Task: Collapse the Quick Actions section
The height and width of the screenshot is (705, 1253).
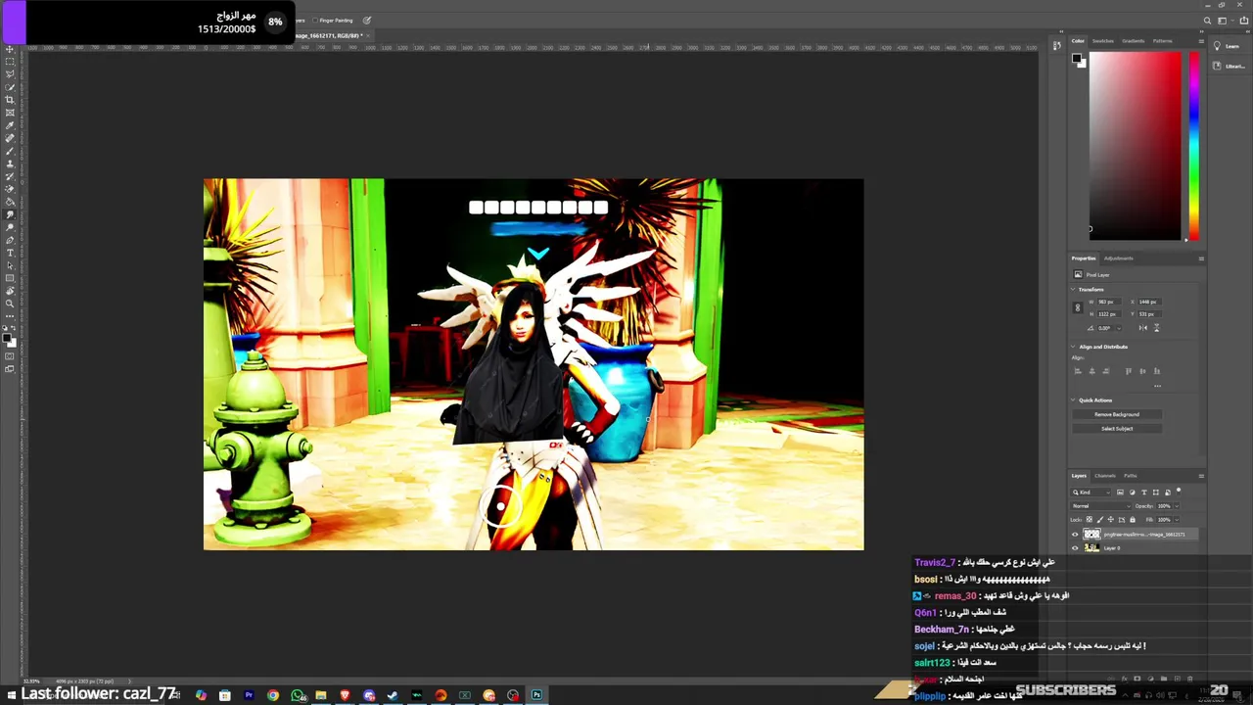Action: click(x=1073, y=400)
